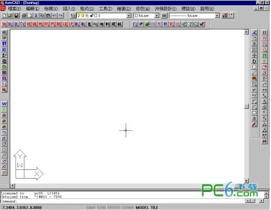Click the vertical scrollbar thumb of drawing area
Viewport: 271px width, 210px height.
tap(247, 106)
